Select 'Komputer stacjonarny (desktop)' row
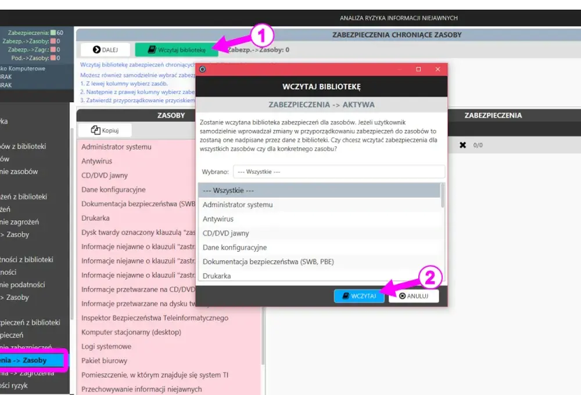Image resolution: width=581 pixels, height=395 pixels. pos(169,332)
